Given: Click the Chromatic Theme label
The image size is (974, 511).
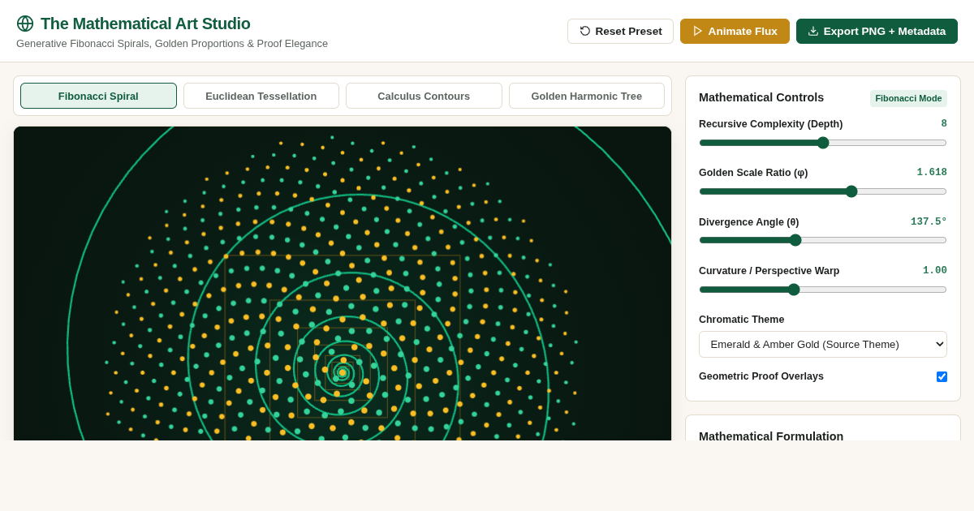Looking at the screenshot, I should [x=742, y=320].
